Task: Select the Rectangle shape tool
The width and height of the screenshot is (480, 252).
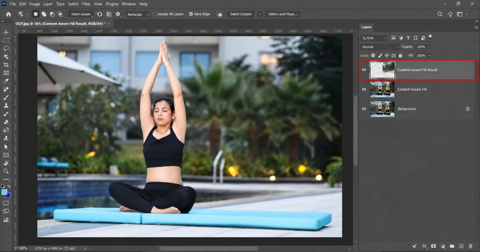Action: [6, 155]
